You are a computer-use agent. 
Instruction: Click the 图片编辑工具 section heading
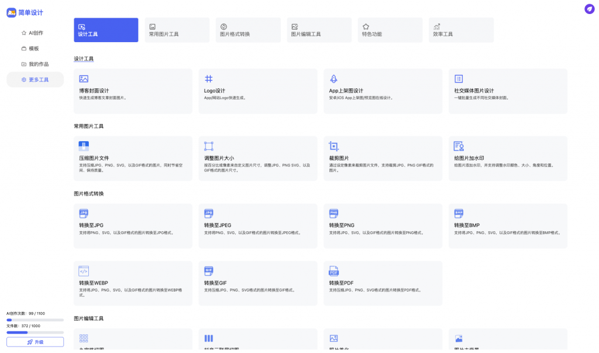tap(89, 318)
